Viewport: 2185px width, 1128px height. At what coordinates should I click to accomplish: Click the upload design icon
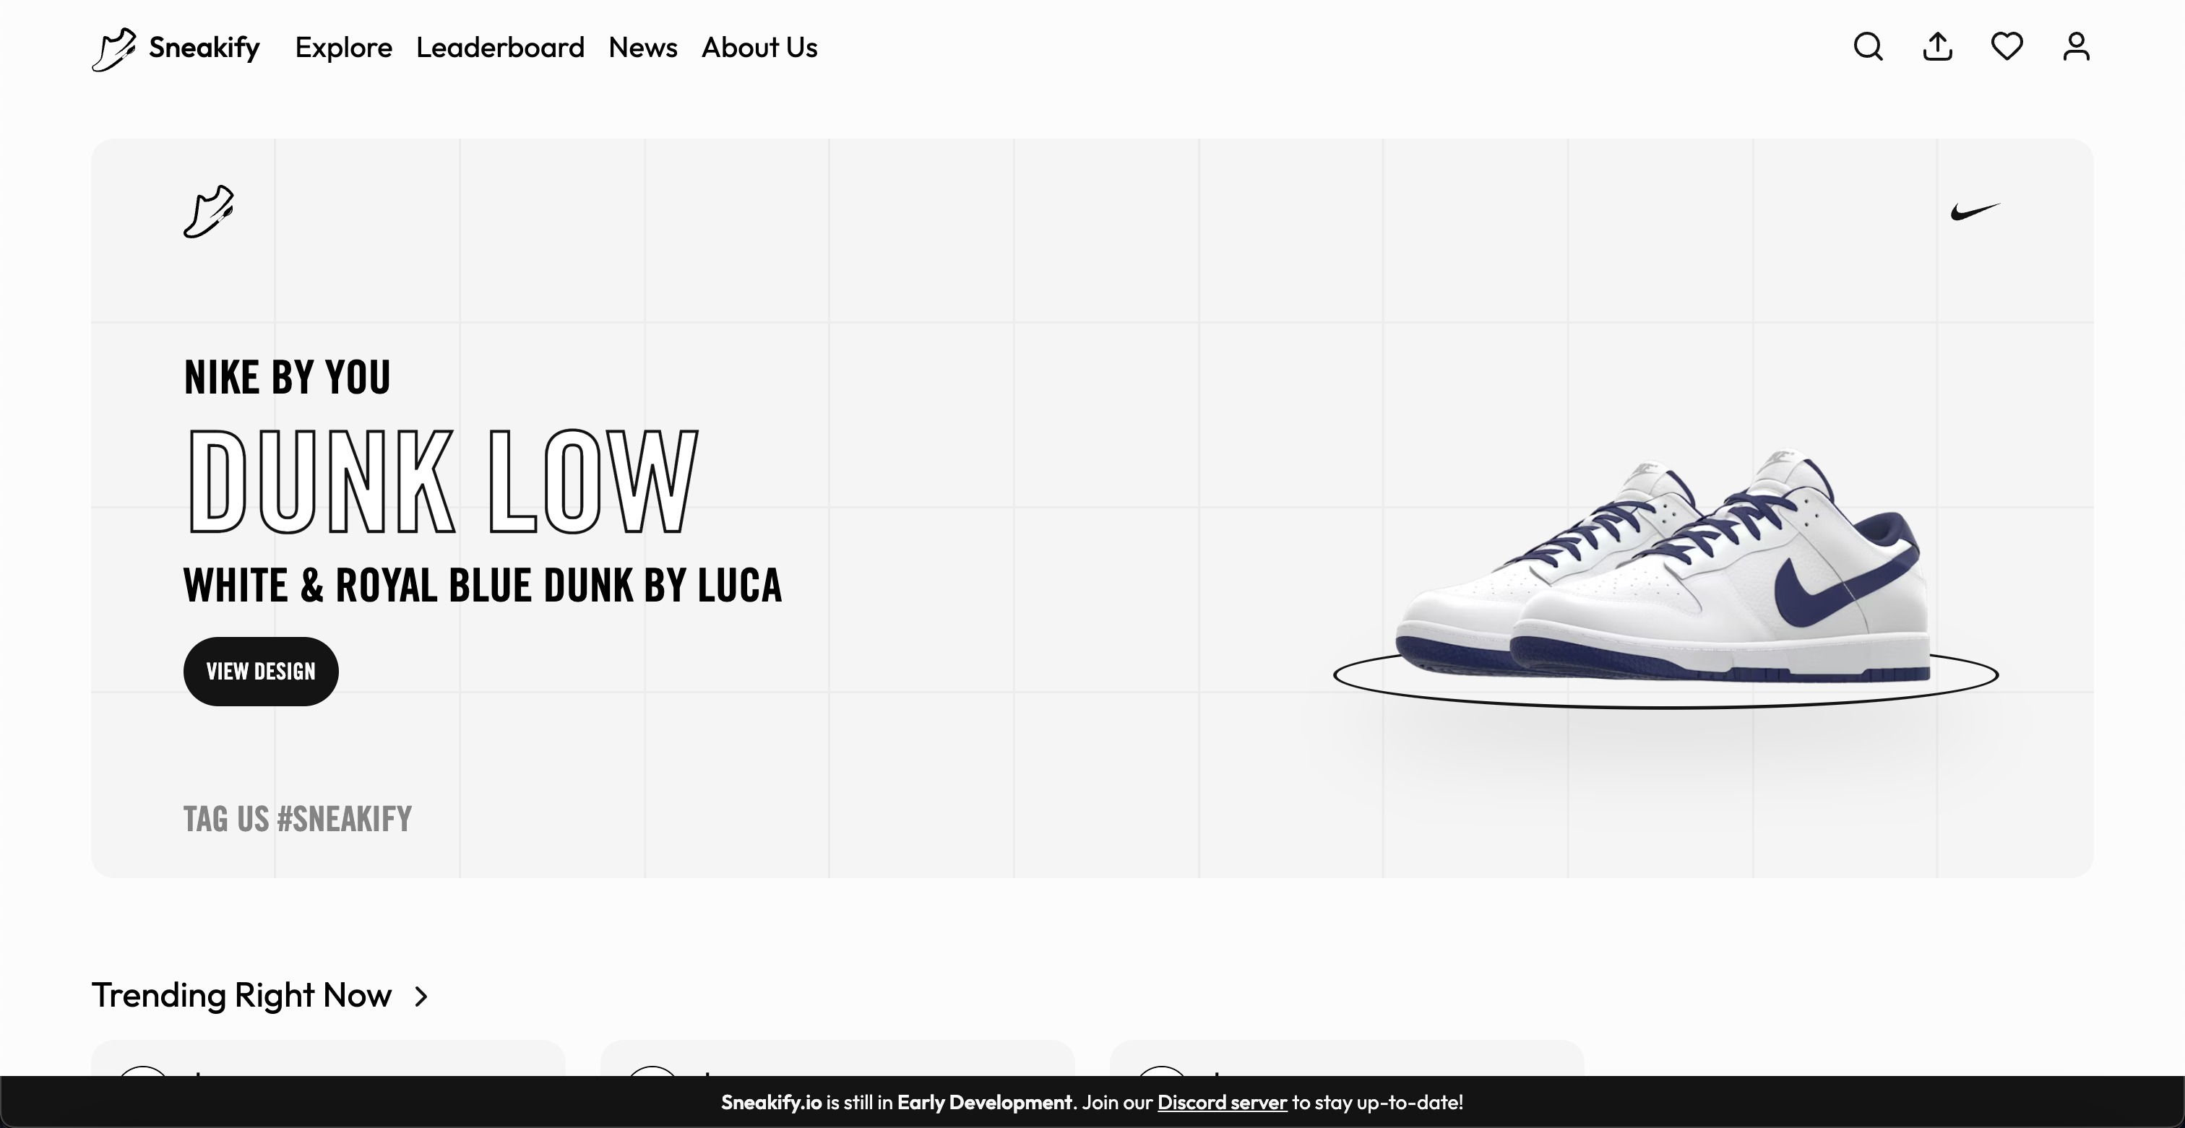[x=1937, y=47]
